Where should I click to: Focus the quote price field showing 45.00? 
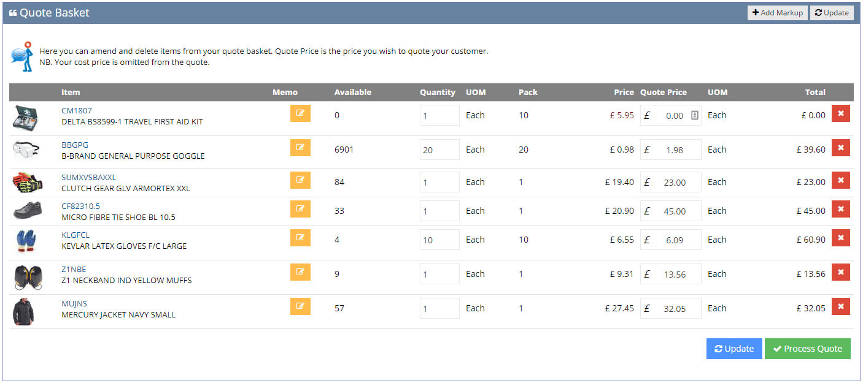[x=670, y=211]
